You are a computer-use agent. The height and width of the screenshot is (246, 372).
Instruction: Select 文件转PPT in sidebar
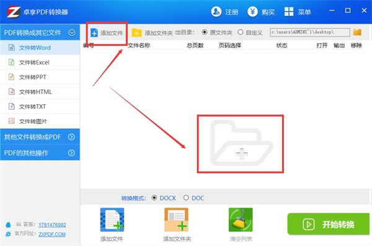coord(40,77)
